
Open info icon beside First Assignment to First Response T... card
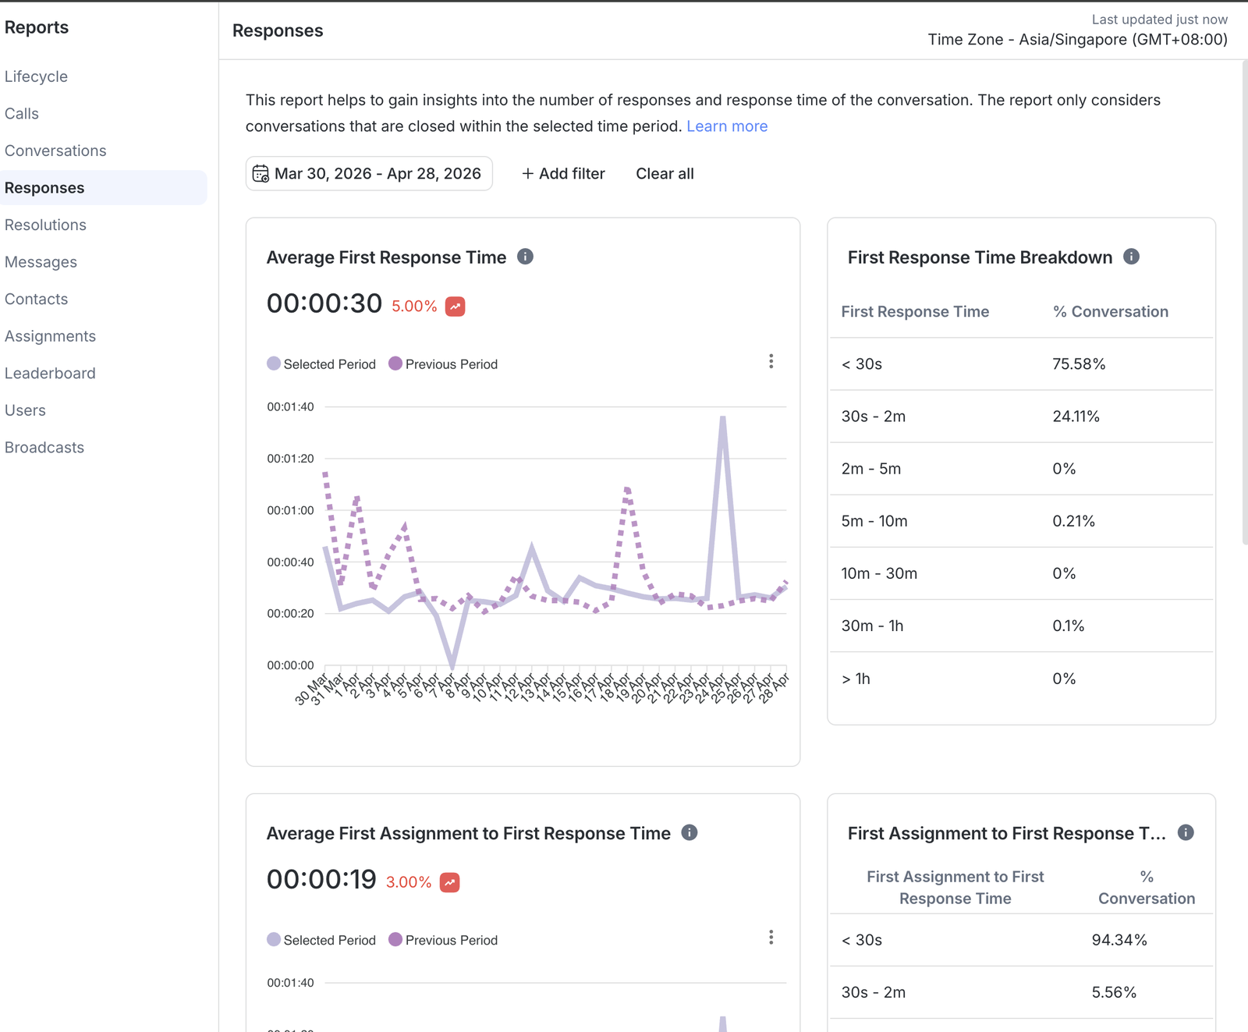[x=1186, y=832]
